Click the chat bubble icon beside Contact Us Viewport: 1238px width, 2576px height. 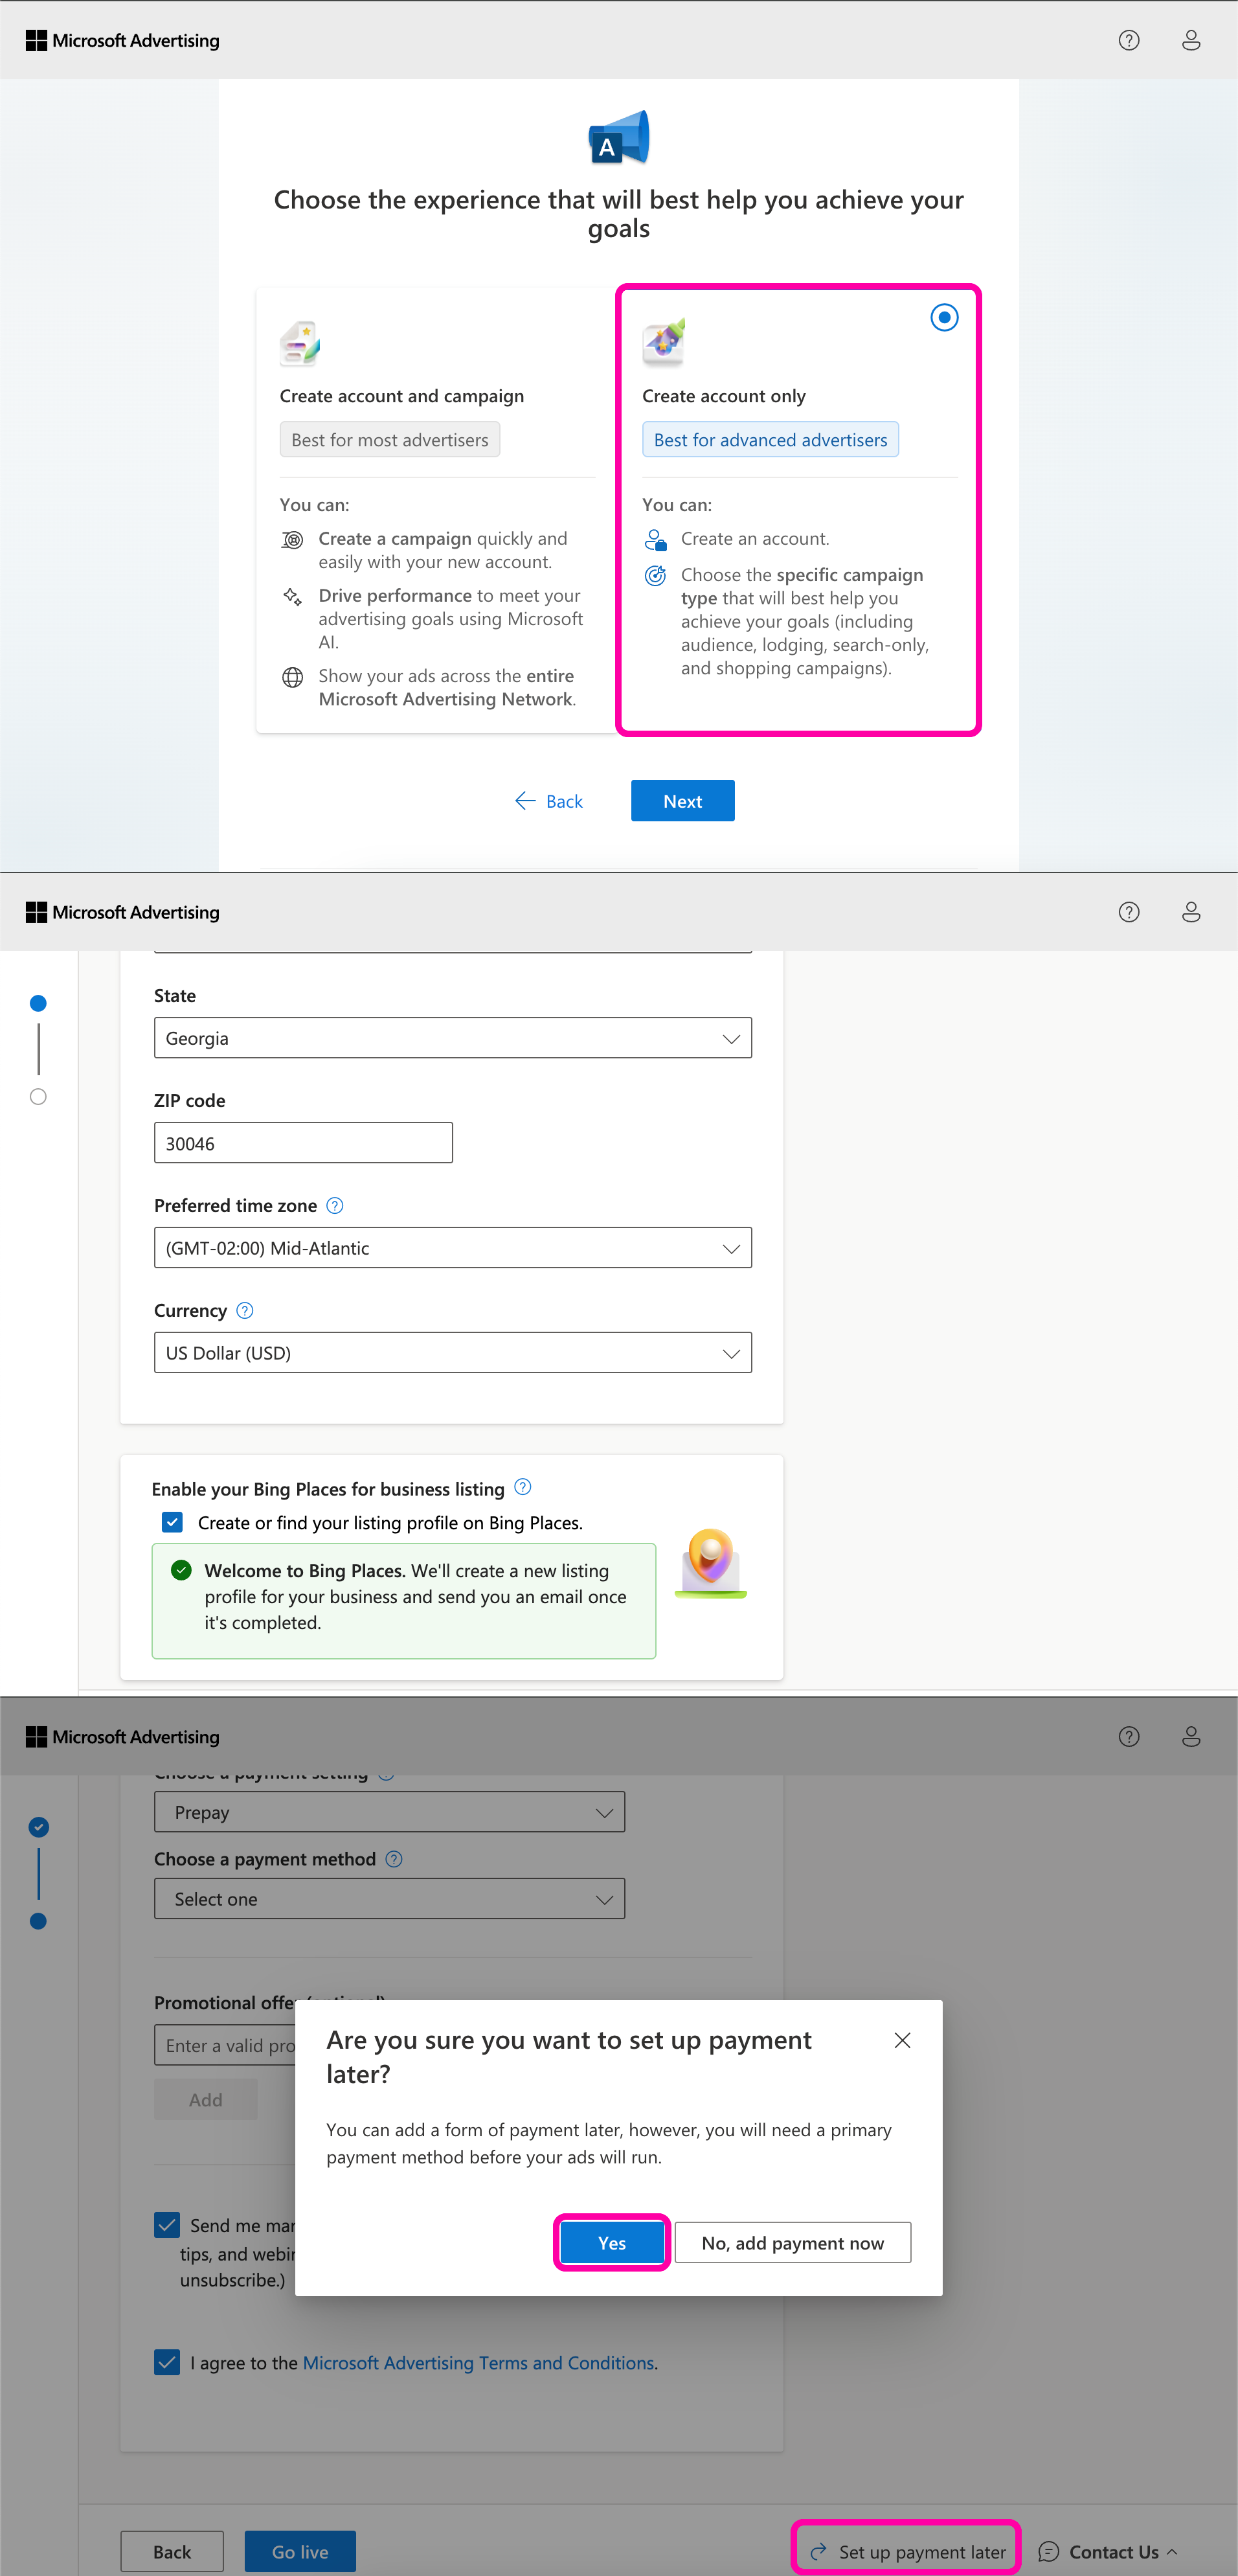pyautogui.click(x=1048, y=2552)
